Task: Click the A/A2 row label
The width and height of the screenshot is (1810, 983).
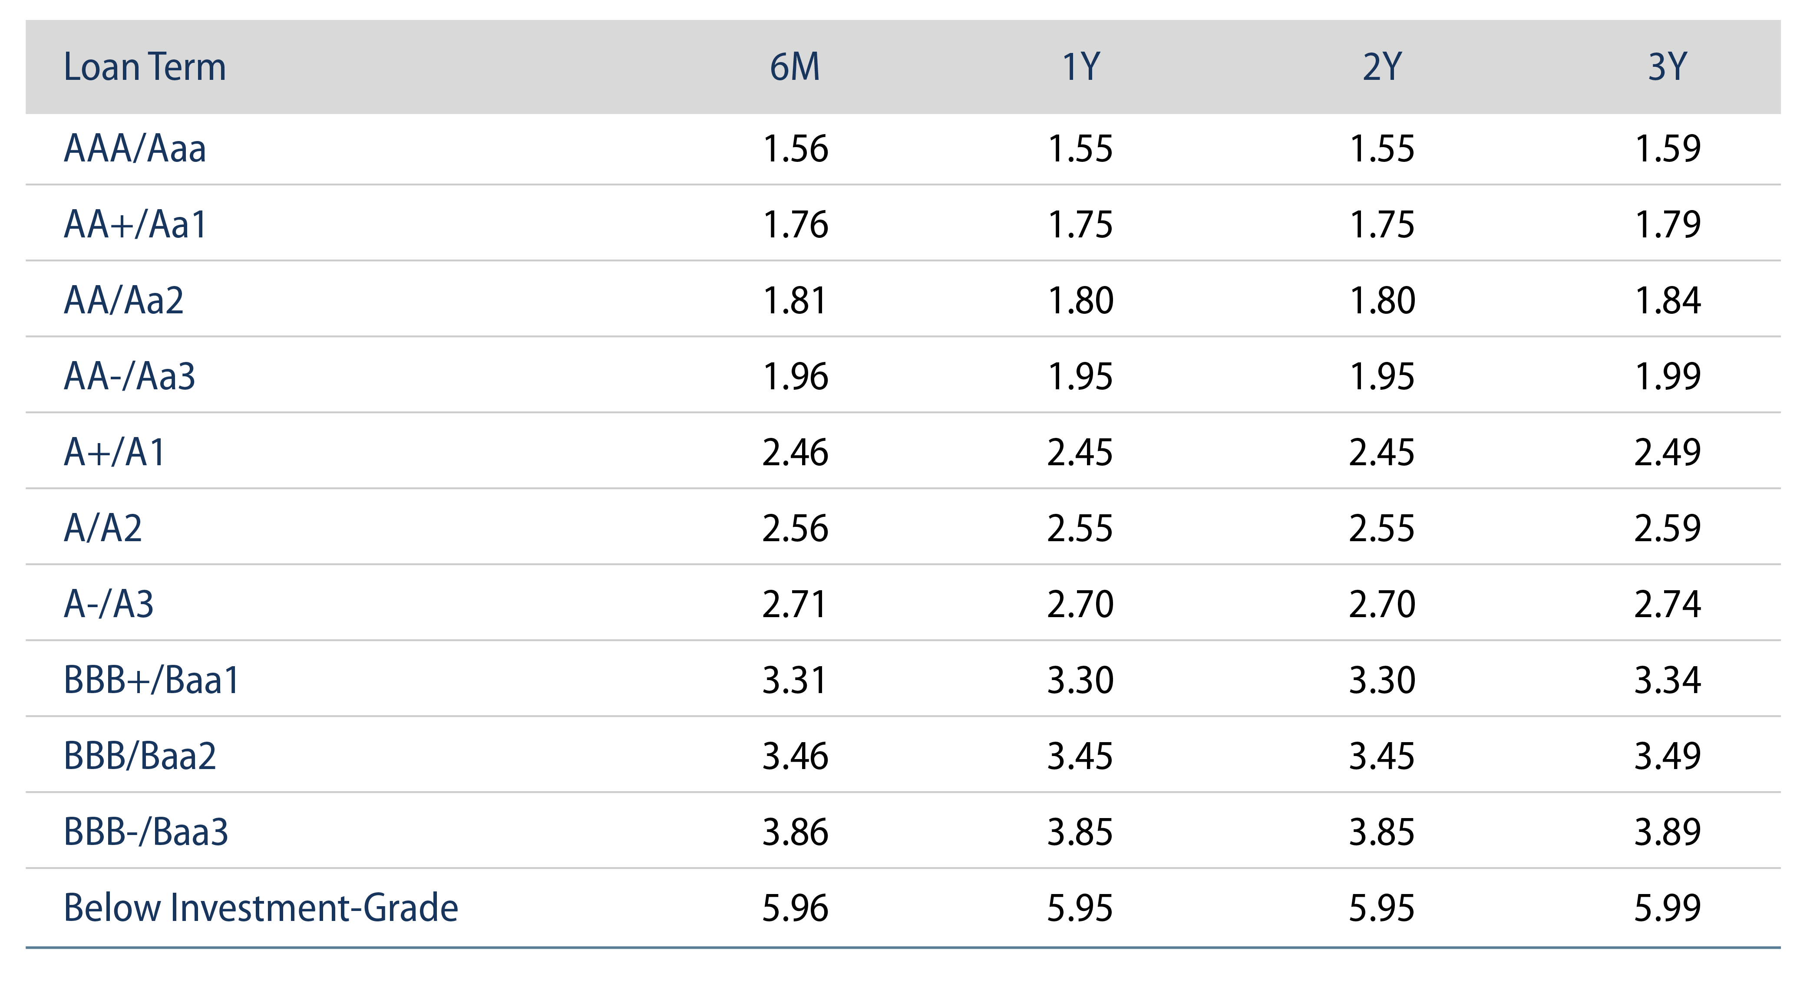Action: coord(102,528)
